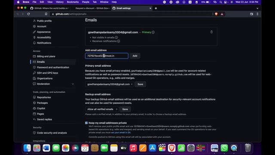Open Pages settings
The image size is (275, 155).
[40, 114]
